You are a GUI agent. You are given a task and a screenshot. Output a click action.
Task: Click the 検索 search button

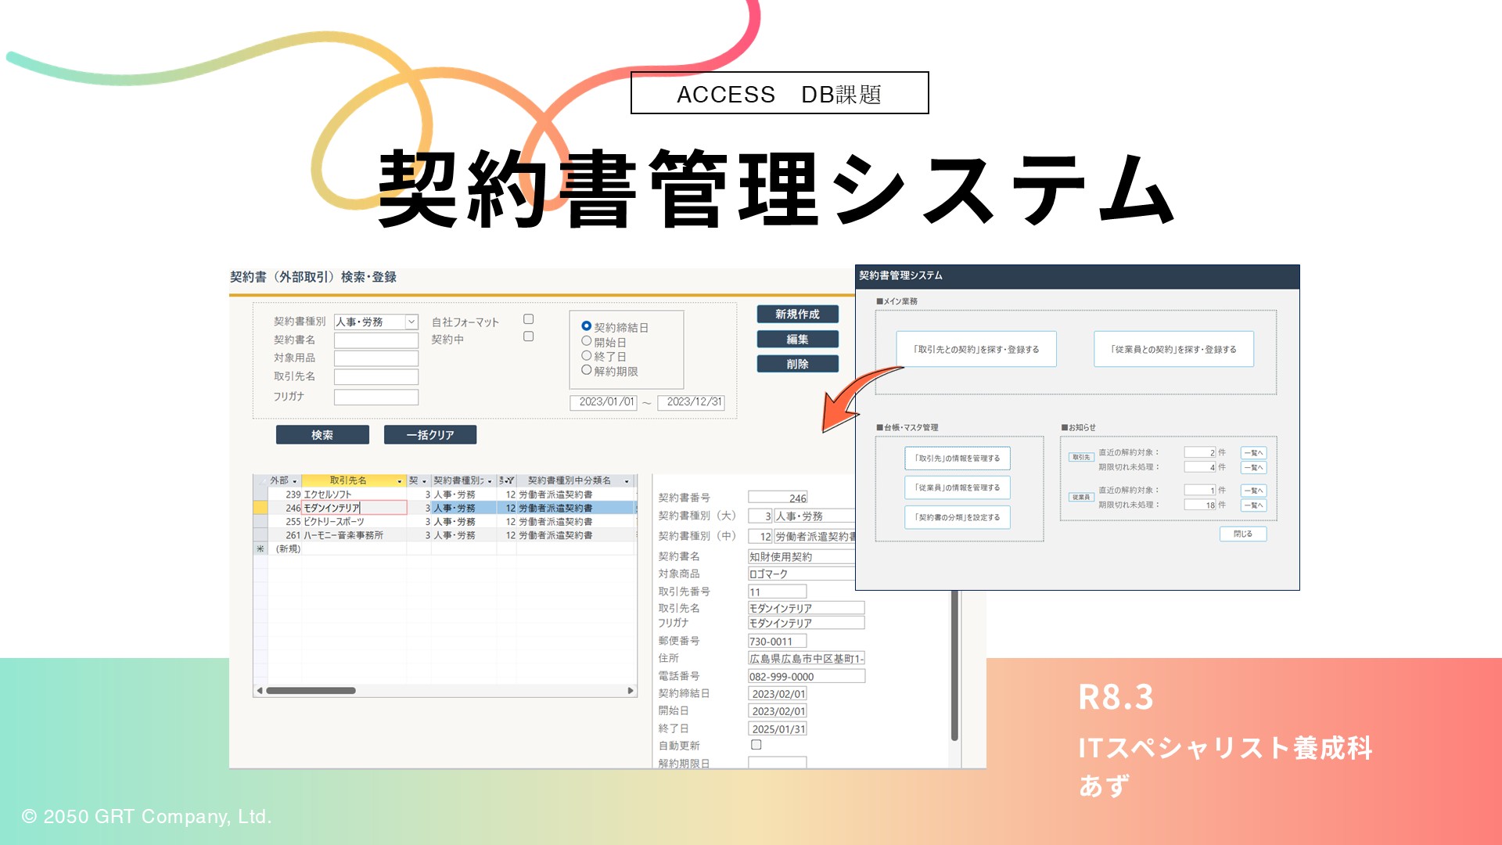coord(322,434)
